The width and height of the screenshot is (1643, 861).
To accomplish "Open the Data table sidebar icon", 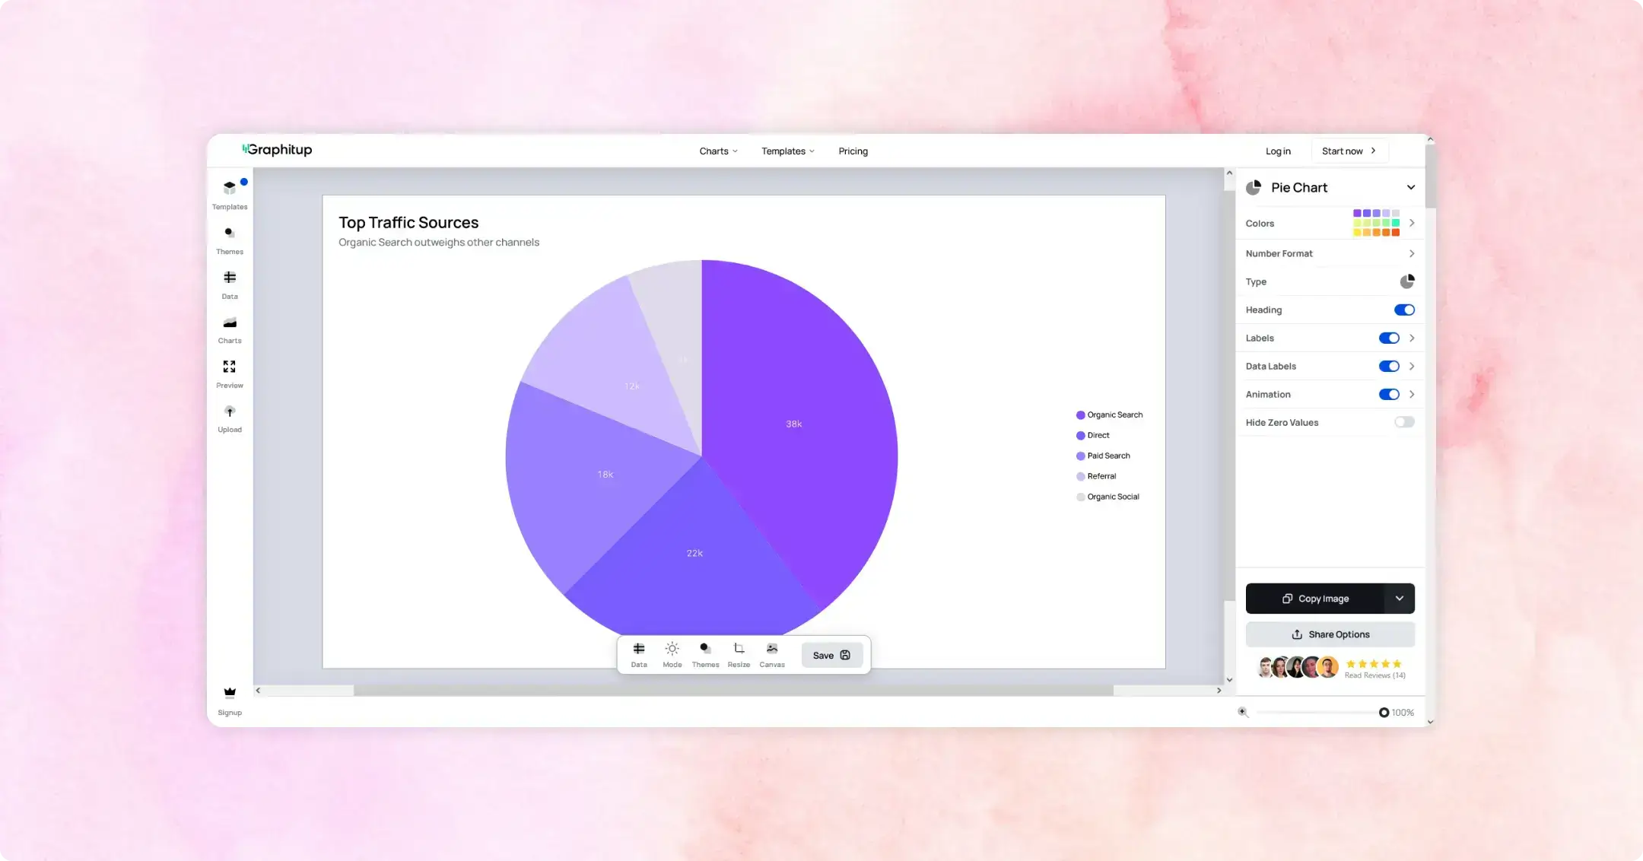I will [x=230, y=278].
